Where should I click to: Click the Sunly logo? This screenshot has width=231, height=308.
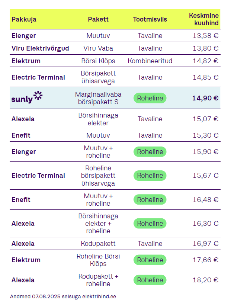click(x=27, y=97)
